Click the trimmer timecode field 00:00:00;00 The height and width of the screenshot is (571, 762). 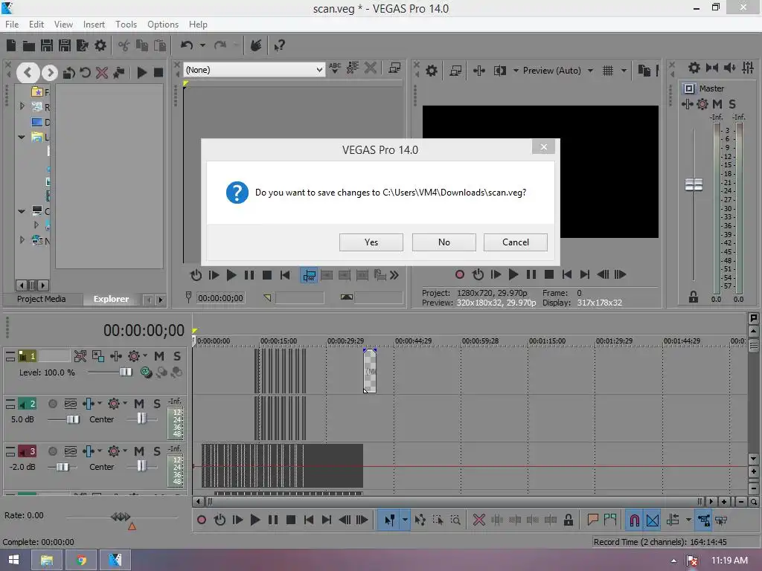(220, 298)
